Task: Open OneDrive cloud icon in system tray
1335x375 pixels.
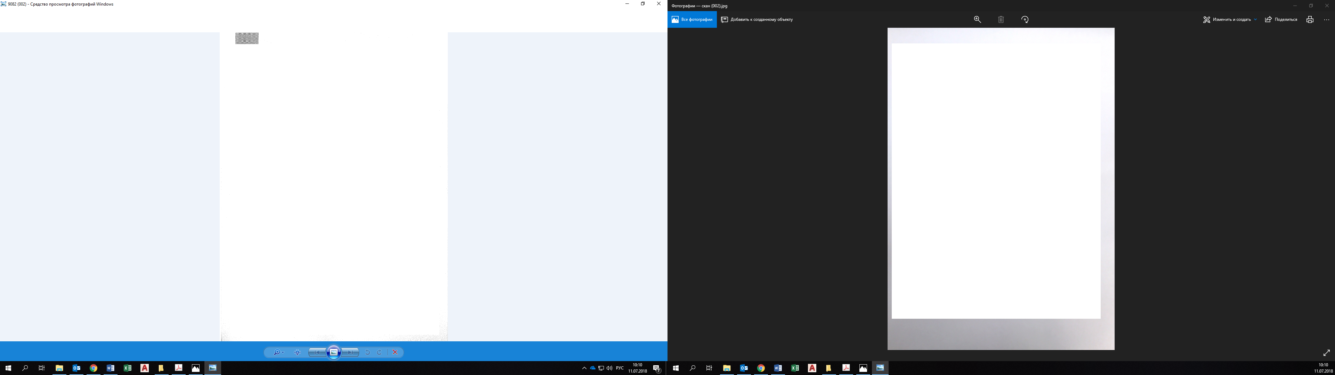Action: click(593, 368)
